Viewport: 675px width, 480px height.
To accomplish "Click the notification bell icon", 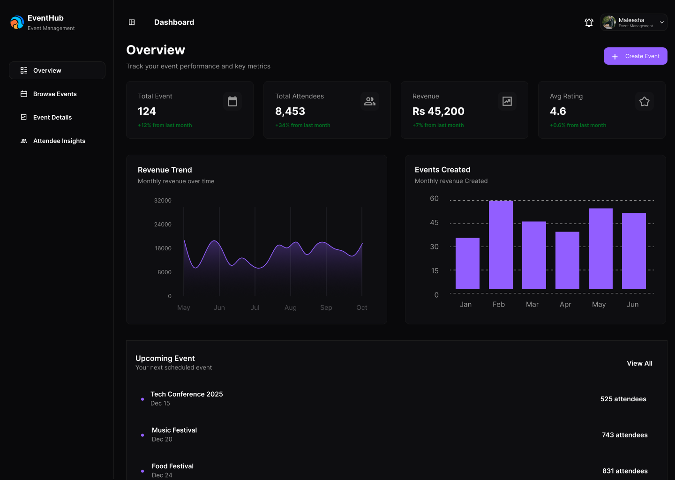I will [x=589, y=22].
